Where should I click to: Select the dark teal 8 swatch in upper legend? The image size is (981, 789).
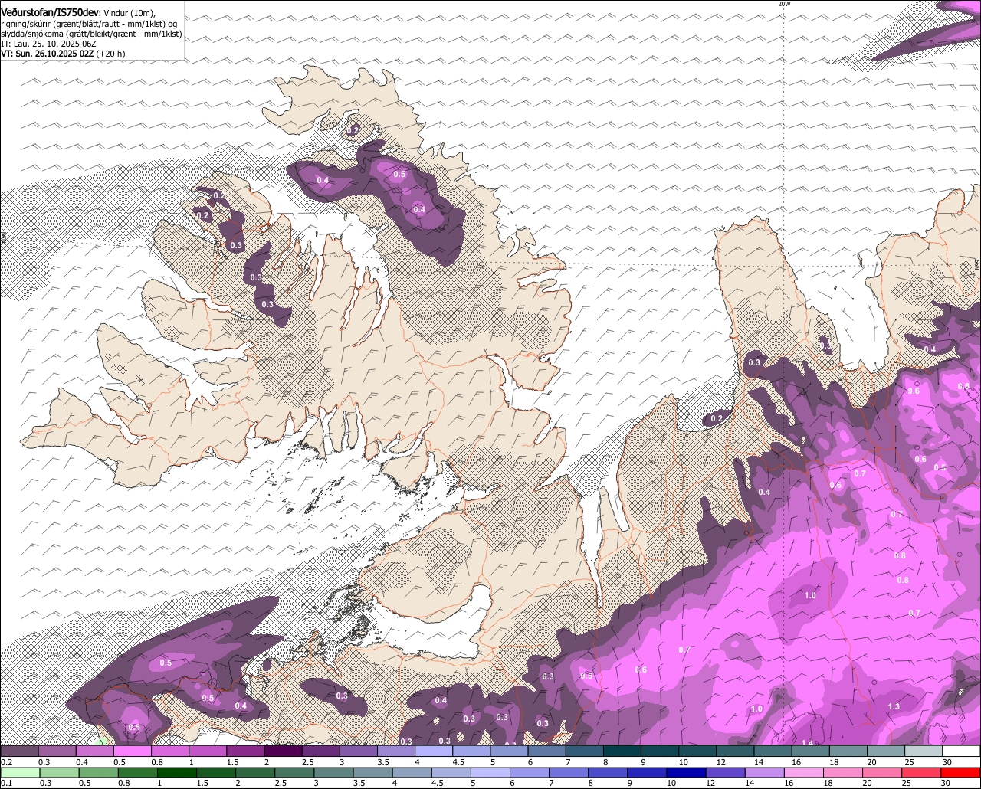622,751
